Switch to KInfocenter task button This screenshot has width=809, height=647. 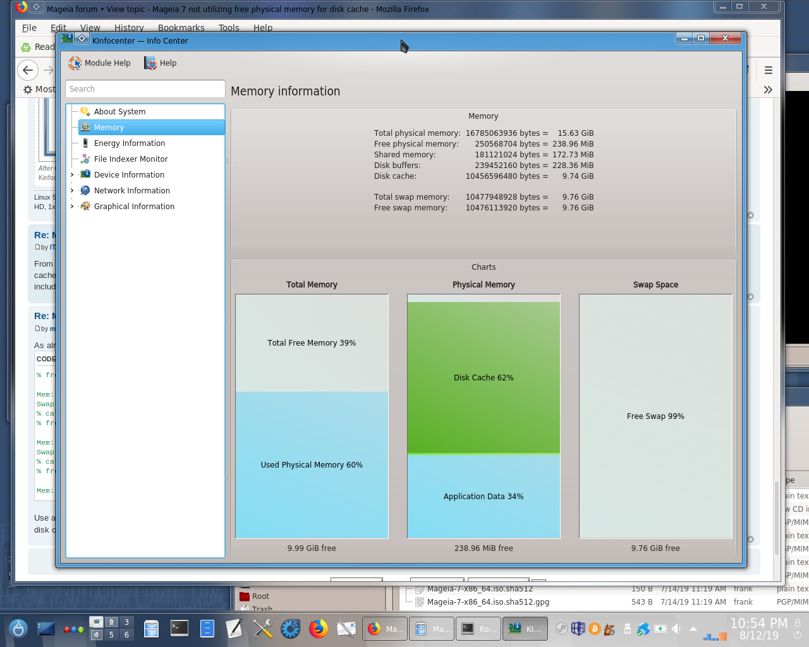525,629
